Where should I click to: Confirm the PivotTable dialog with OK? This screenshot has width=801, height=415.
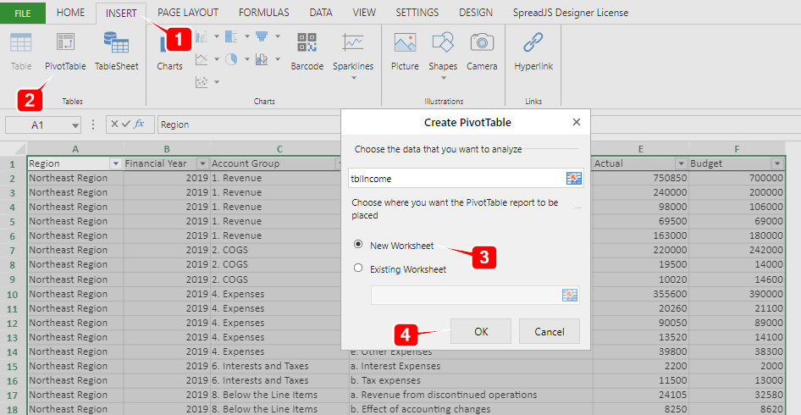(481, 331)
